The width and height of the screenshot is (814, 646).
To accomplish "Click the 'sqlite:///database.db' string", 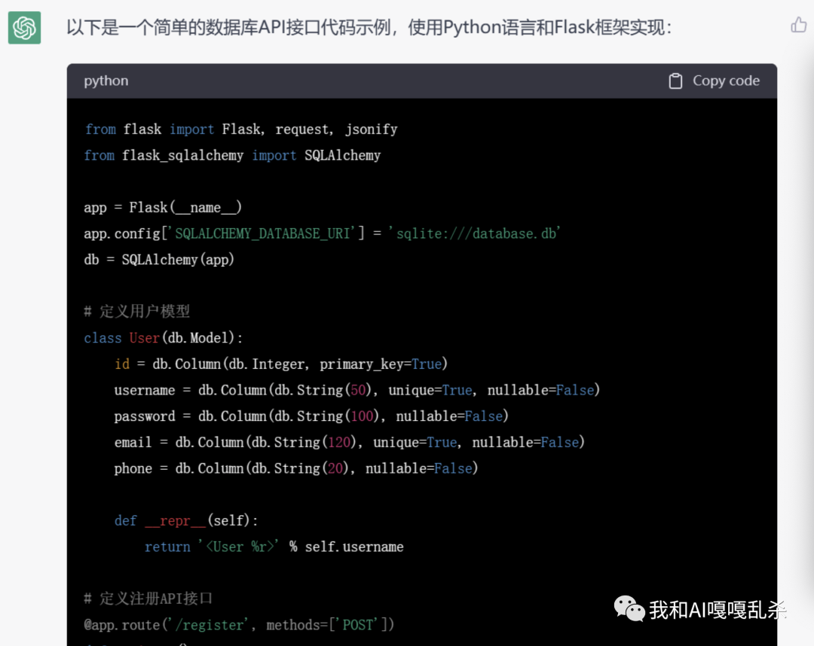I will [x=475, y=233].
